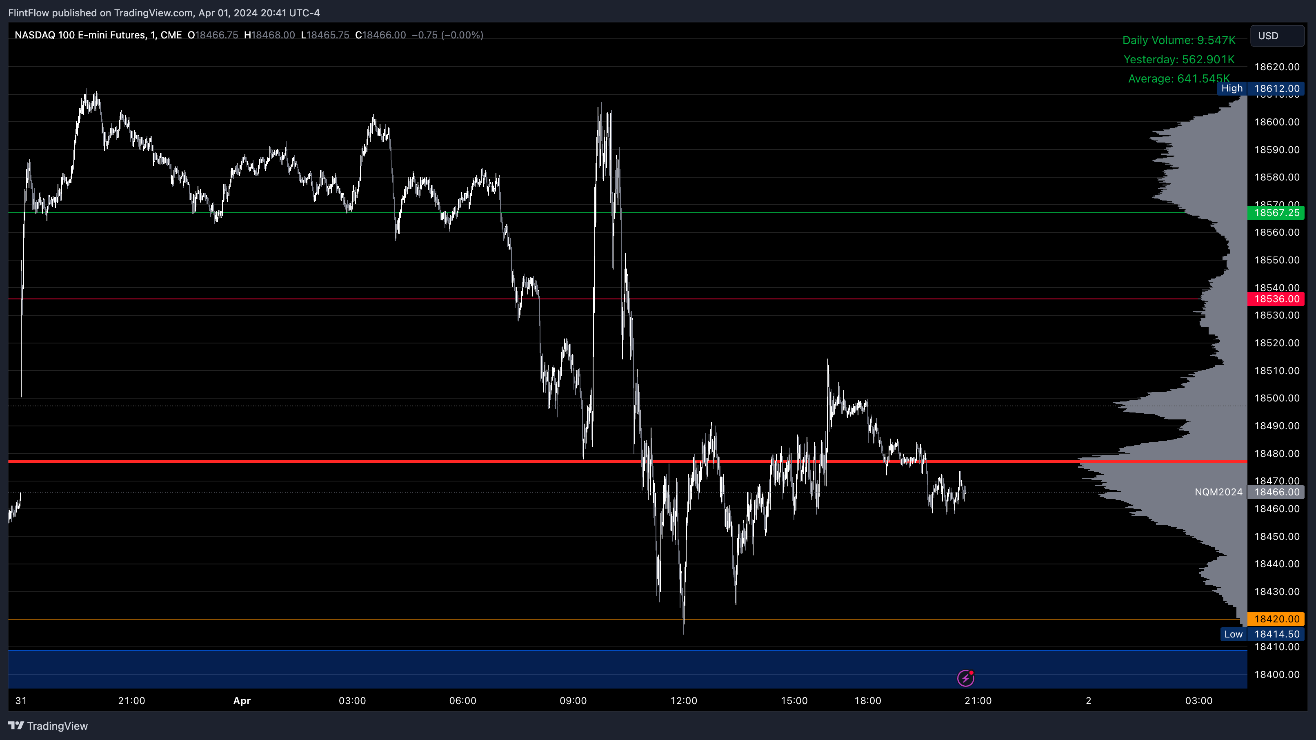The height and width of the screenshot is (740, 1316).
Task: Click the High 18612.00 price label
Action: [x=1261, y=88]
